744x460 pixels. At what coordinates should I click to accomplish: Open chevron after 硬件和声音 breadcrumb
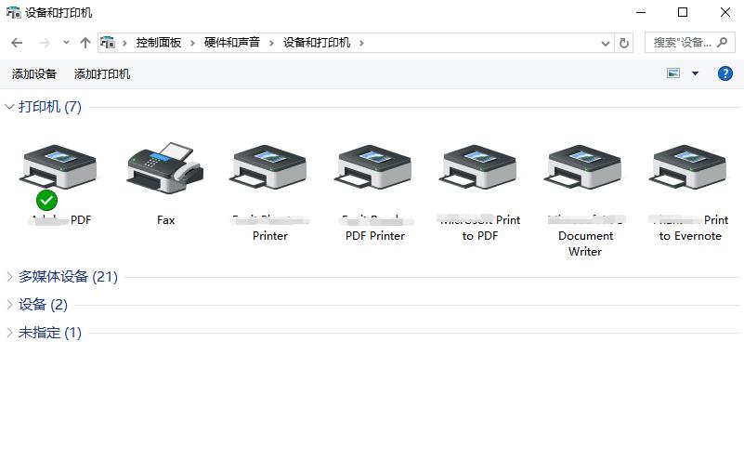pos(271,43)
